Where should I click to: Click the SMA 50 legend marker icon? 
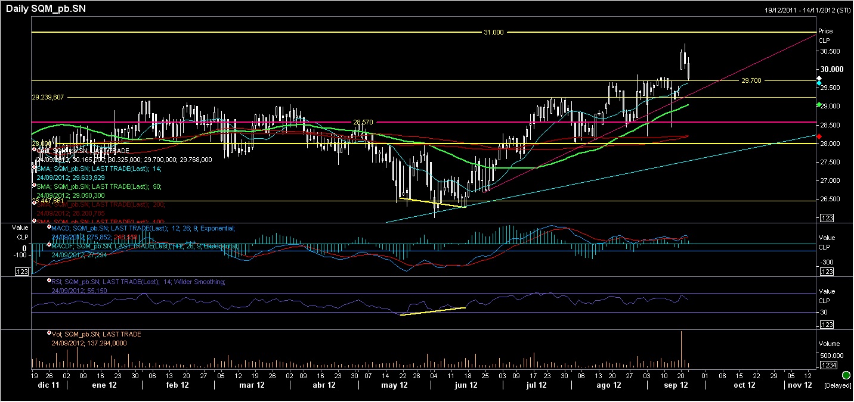tap(34, 186)
